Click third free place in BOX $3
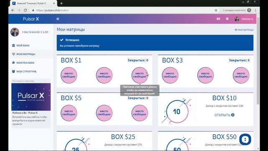 pyautogui.click(x=241, y=75)
